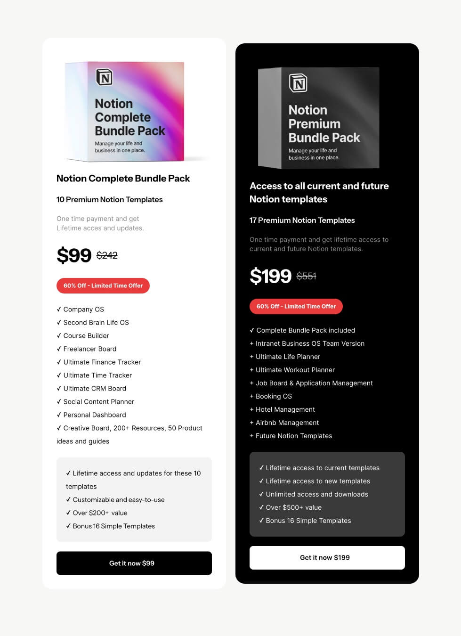The image size is (461, 636).
Task: Select the Notion Complete Bundle Pack heading
Action: pos(123,179)
